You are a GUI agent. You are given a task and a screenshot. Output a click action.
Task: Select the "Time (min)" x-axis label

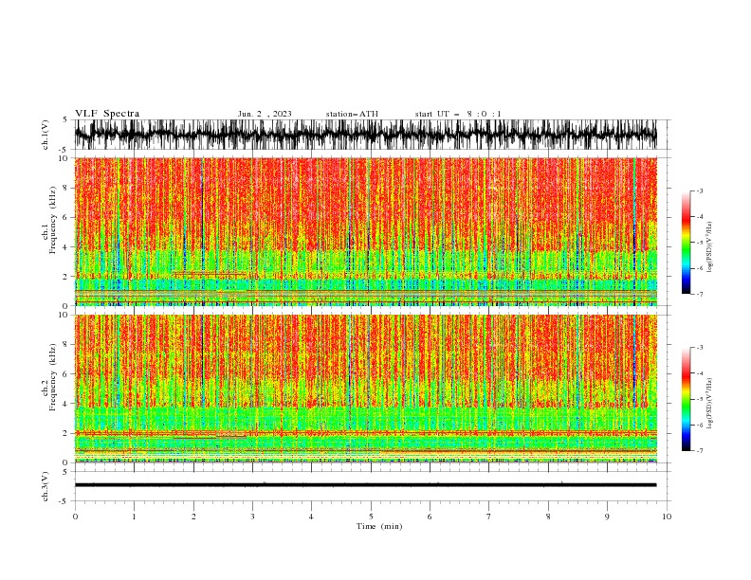tap(379, 526)
